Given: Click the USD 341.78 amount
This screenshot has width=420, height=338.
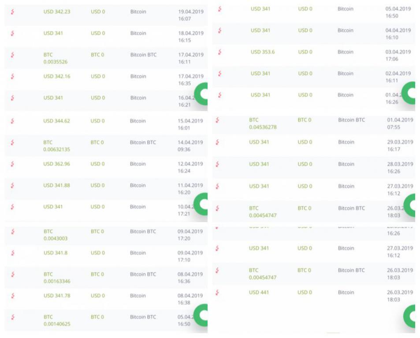Looking at the screenshot, I should [x=57, y=296].
